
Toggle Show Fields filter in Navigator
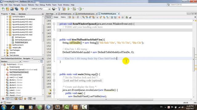[7, 99]
